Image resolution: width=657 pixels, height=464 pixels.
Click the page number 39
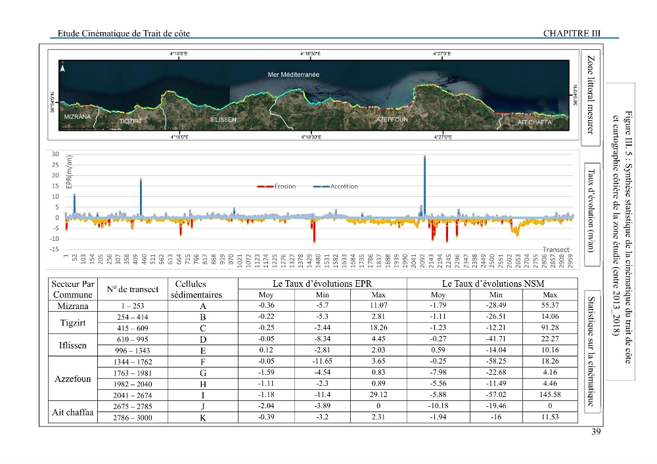click(x=596, y=432)
